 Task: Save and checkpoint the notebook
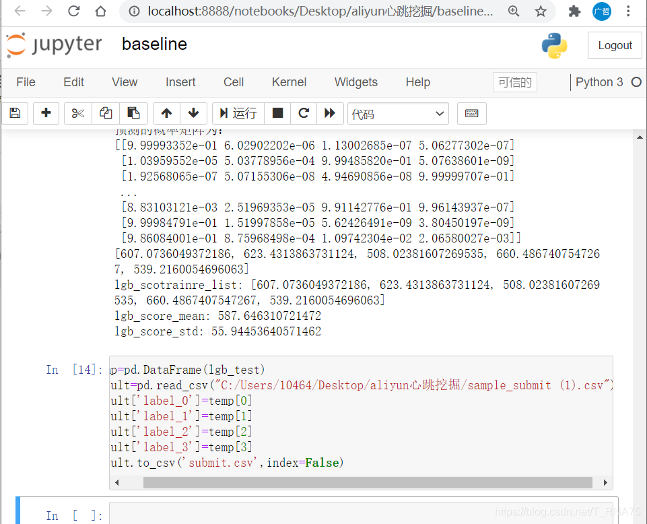pos(15,113)
